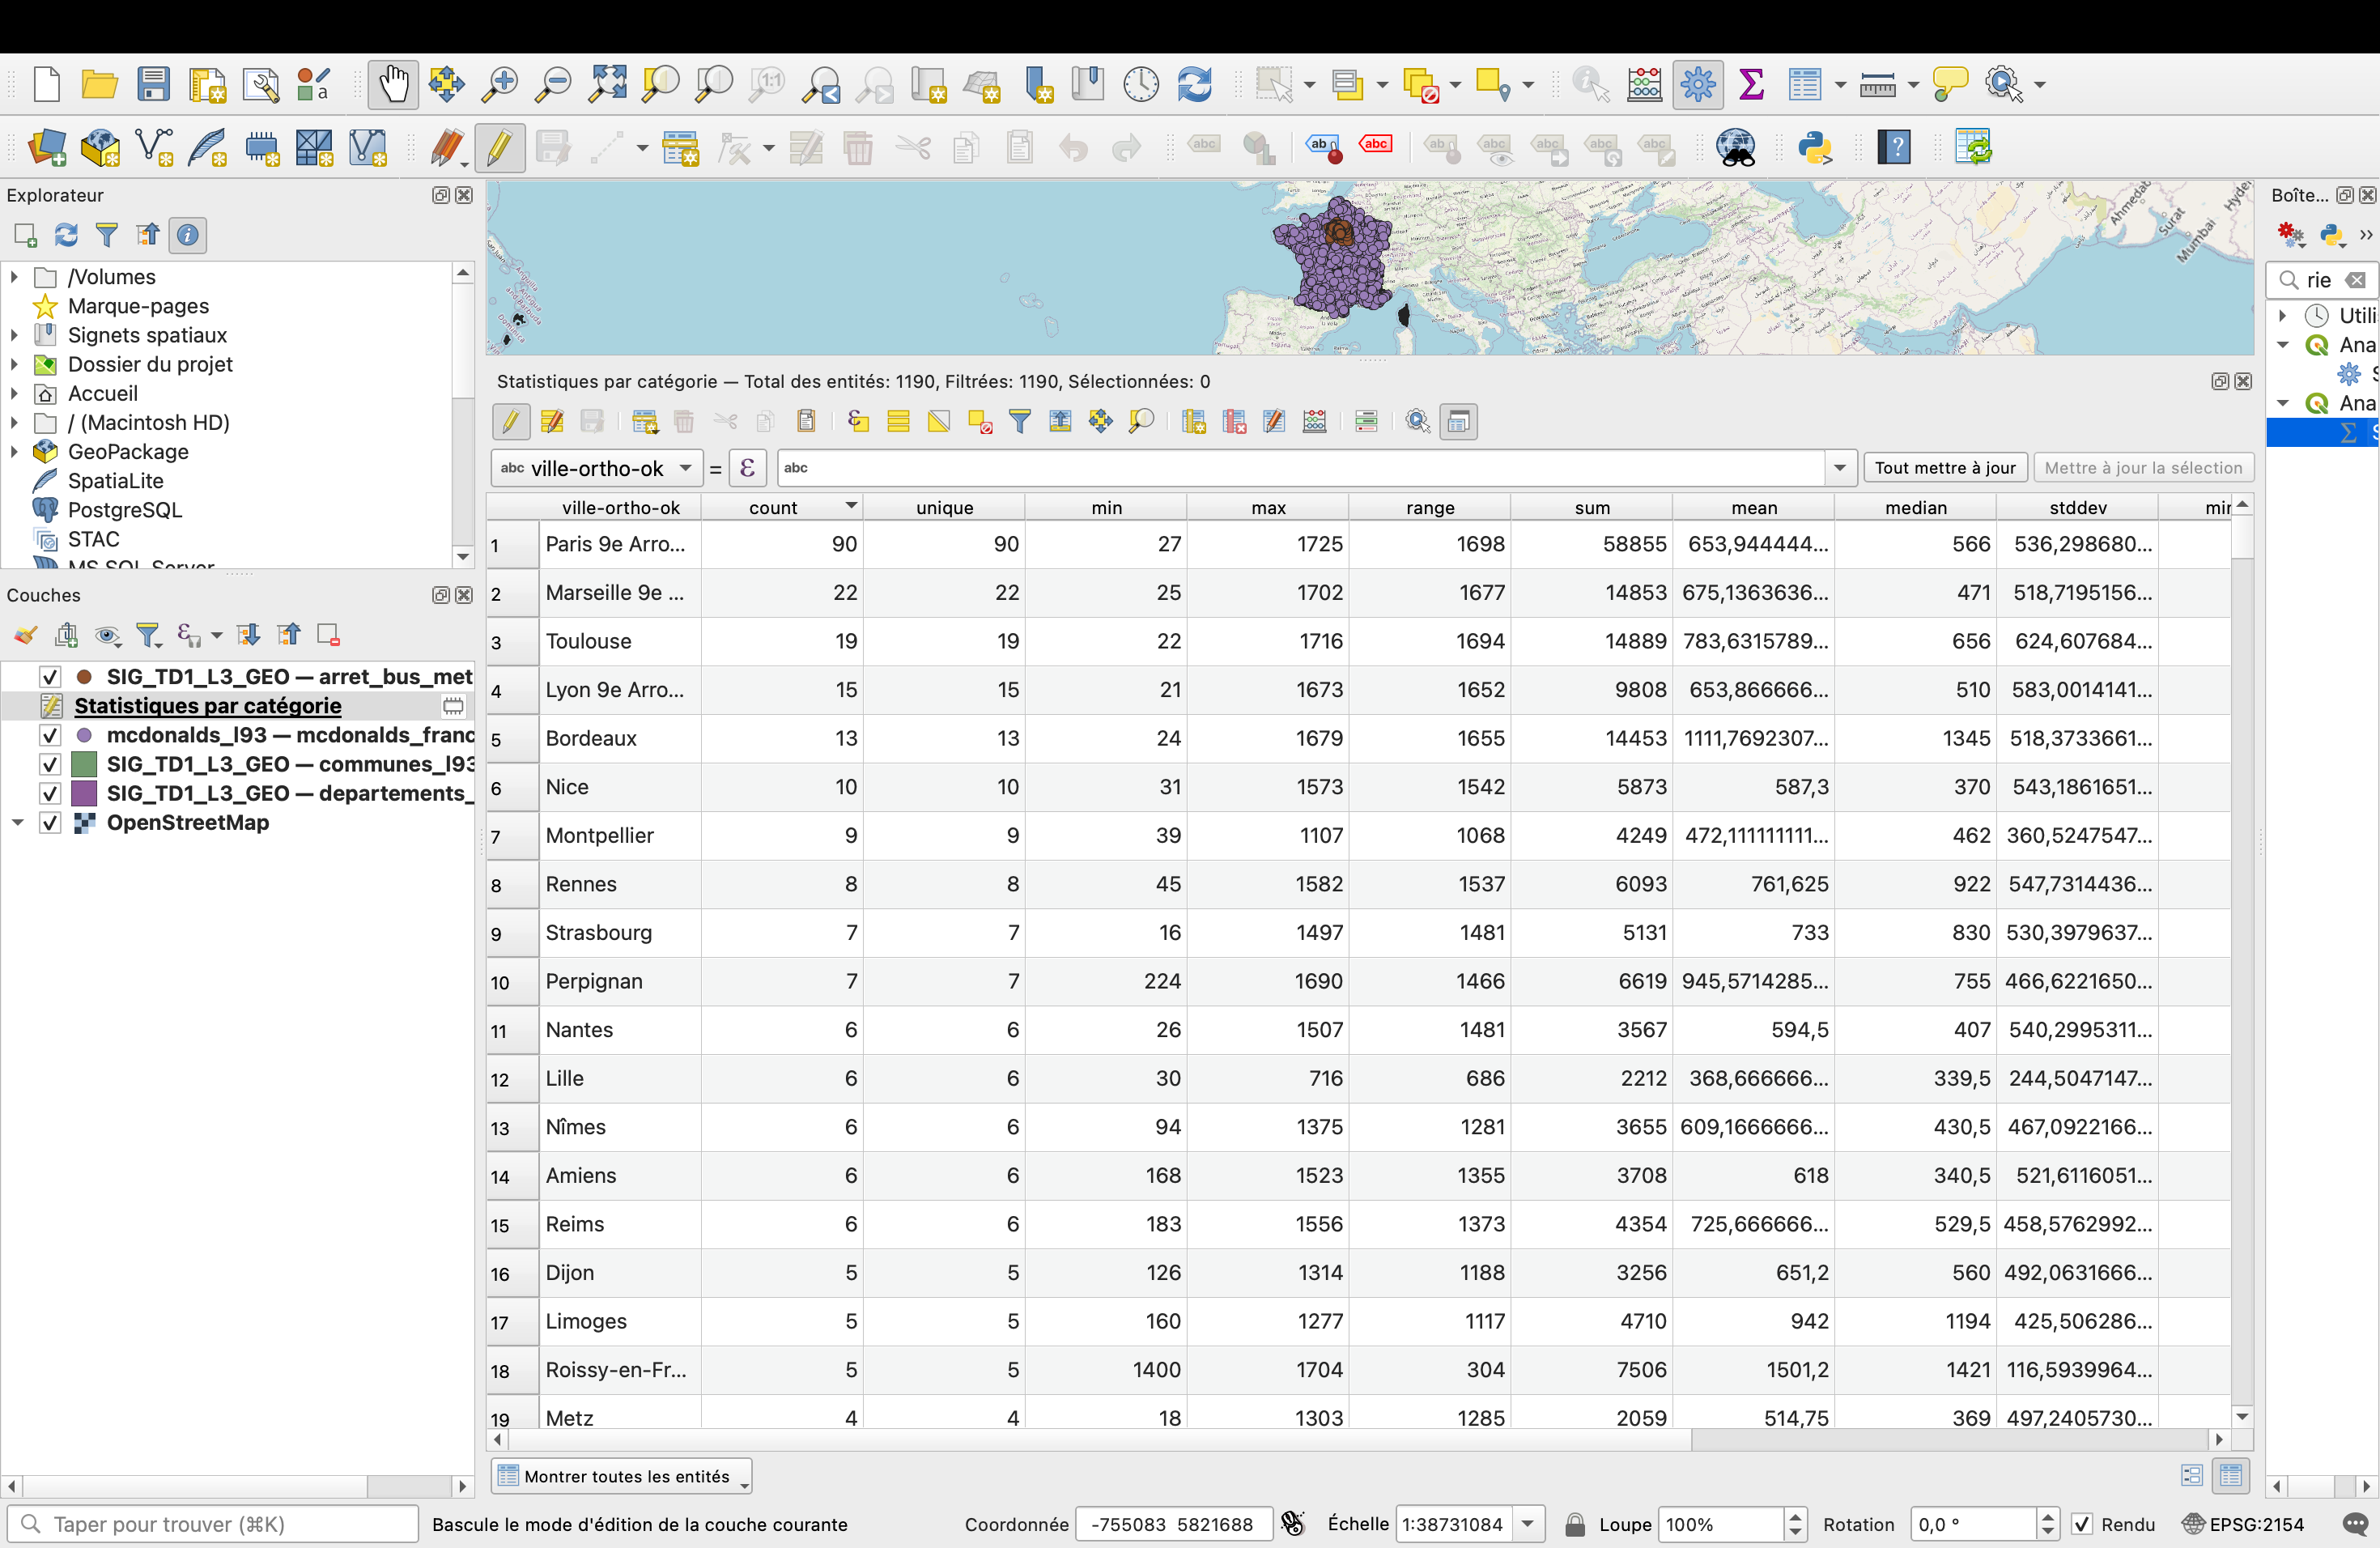Expand the GeoPackage tree item
2380x1548 pixels.
coord(13,452)
